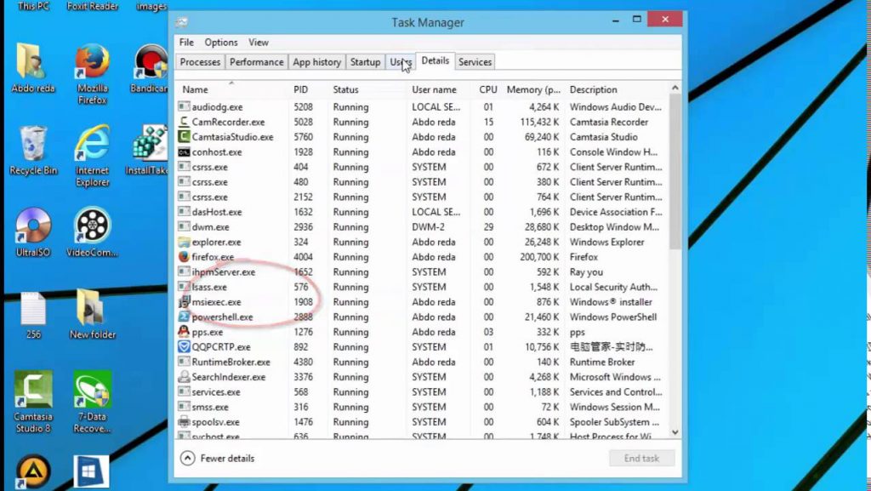The width and height of the screenshot is (871, 491).
Task: Switch to the Users tab
Action: coord(401,61)
